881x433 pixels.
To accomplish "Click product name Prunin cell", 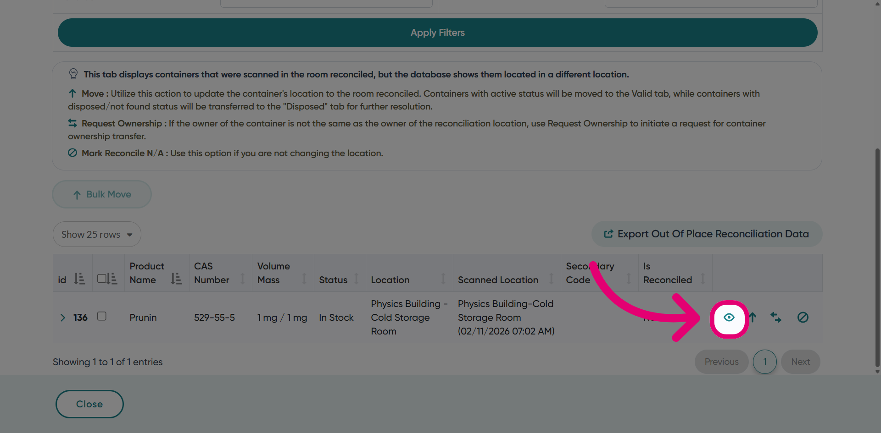I will tap(143, 318).
